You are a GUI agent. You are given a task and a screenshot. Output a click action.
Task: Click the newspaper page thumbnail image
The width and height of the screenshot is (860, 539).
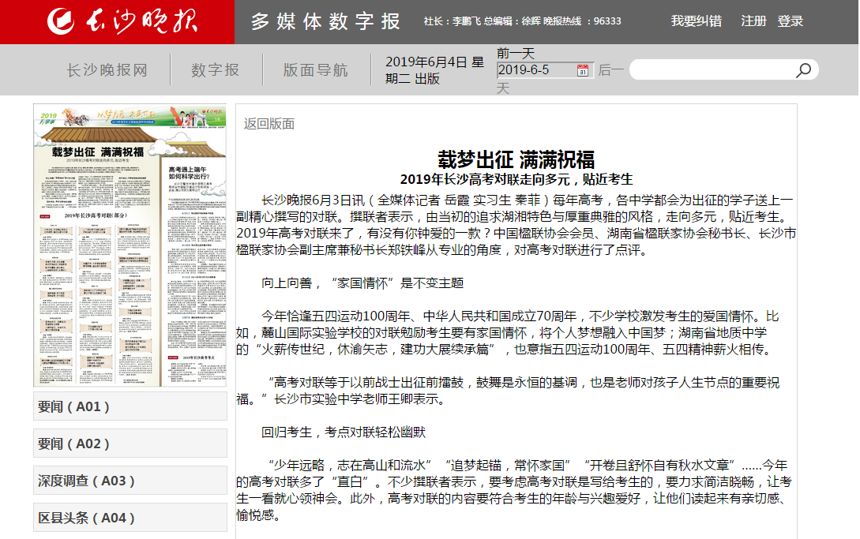click(130, 245)
